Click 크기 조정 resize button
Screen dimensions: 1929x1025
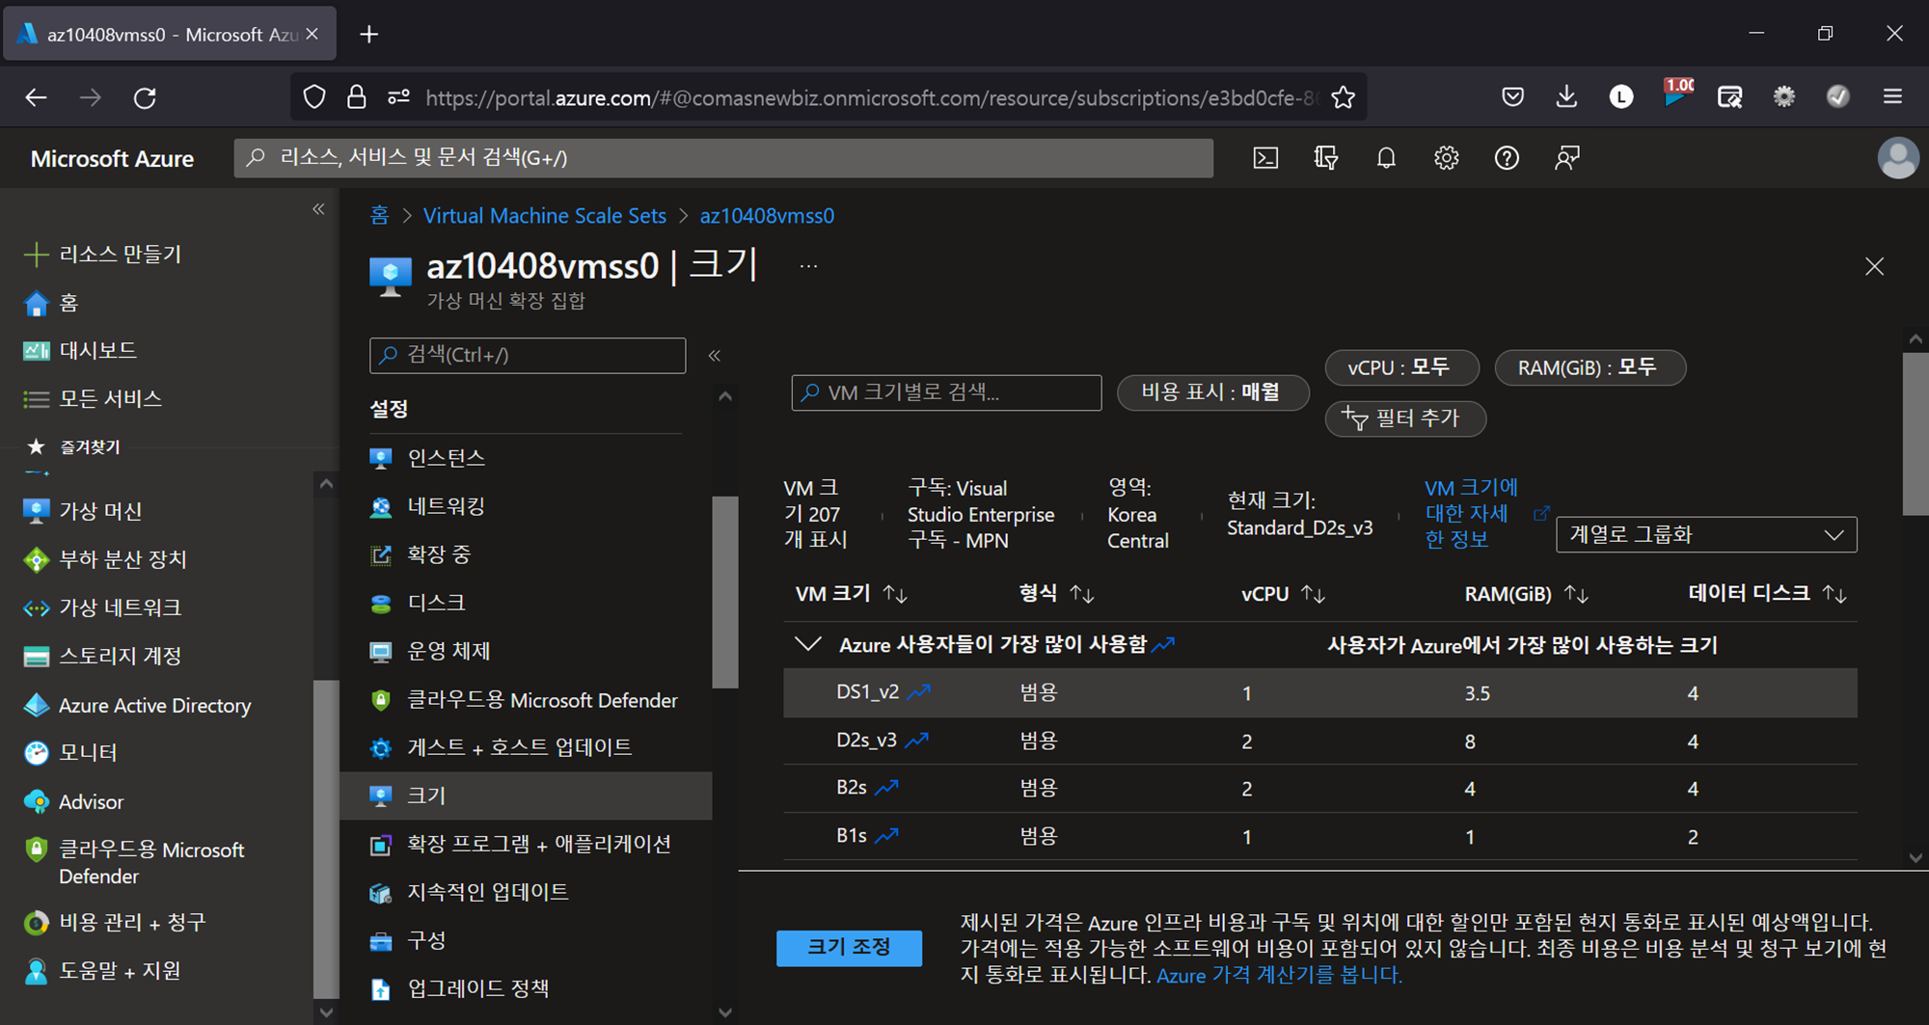(849, 947)
